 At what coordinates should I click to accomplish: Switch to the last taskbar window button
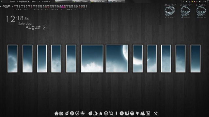[116, 2]
